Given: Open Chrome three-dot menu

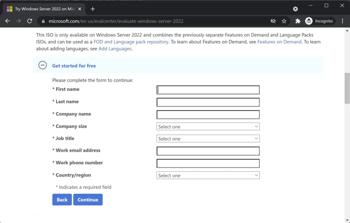Looking at the screenshot, I should click(x=342, y=21).
